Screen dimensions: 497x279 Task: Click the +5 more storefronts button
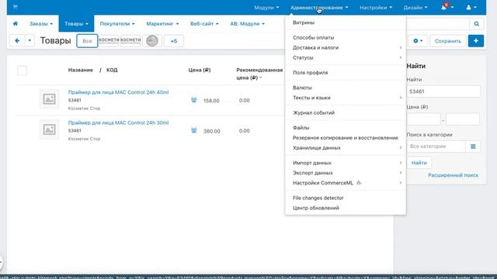[x=174, y=41]
